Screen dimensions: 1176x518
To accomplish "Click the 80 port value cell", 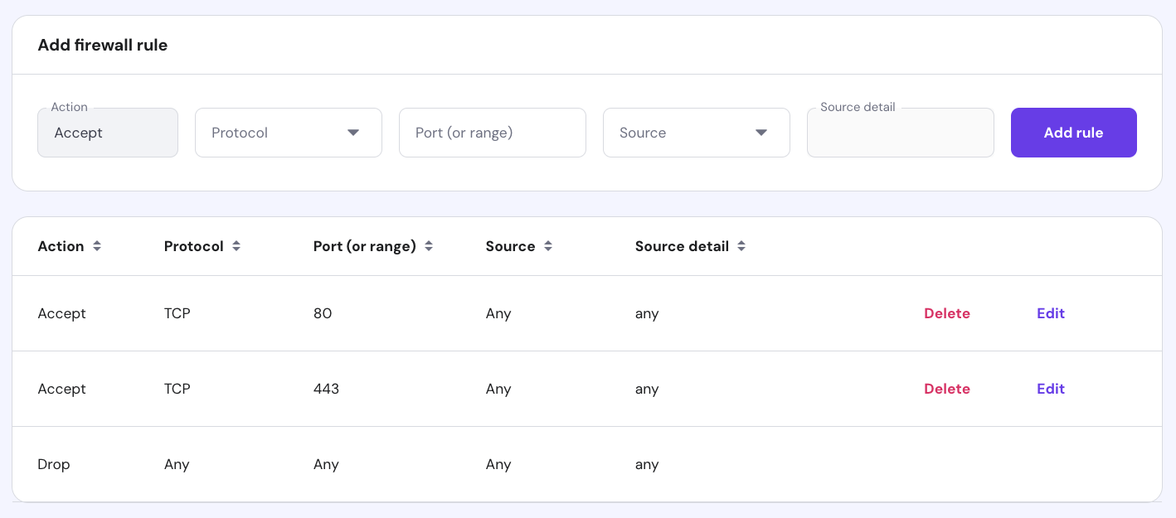I will [323, 313].
